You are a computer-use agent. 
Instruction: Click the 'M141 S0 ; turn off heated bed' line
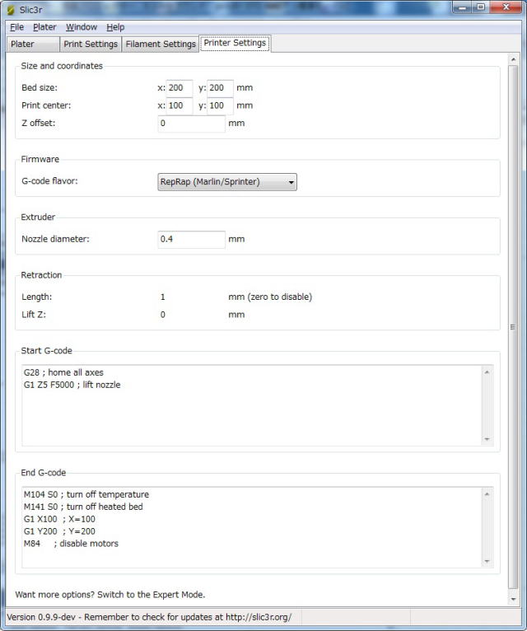[x=83, y=507]
